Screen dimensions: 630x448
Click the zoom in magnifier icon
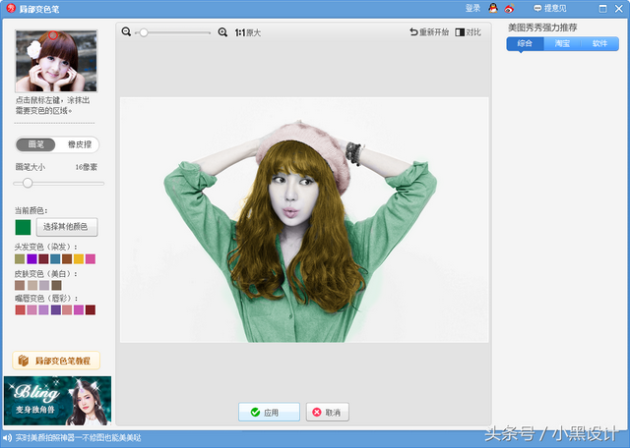coord(222,32)
